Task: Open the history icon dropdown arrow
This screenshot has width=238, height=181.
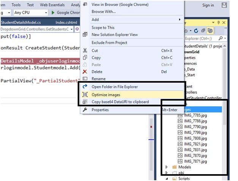Action: tap(191, 31)
